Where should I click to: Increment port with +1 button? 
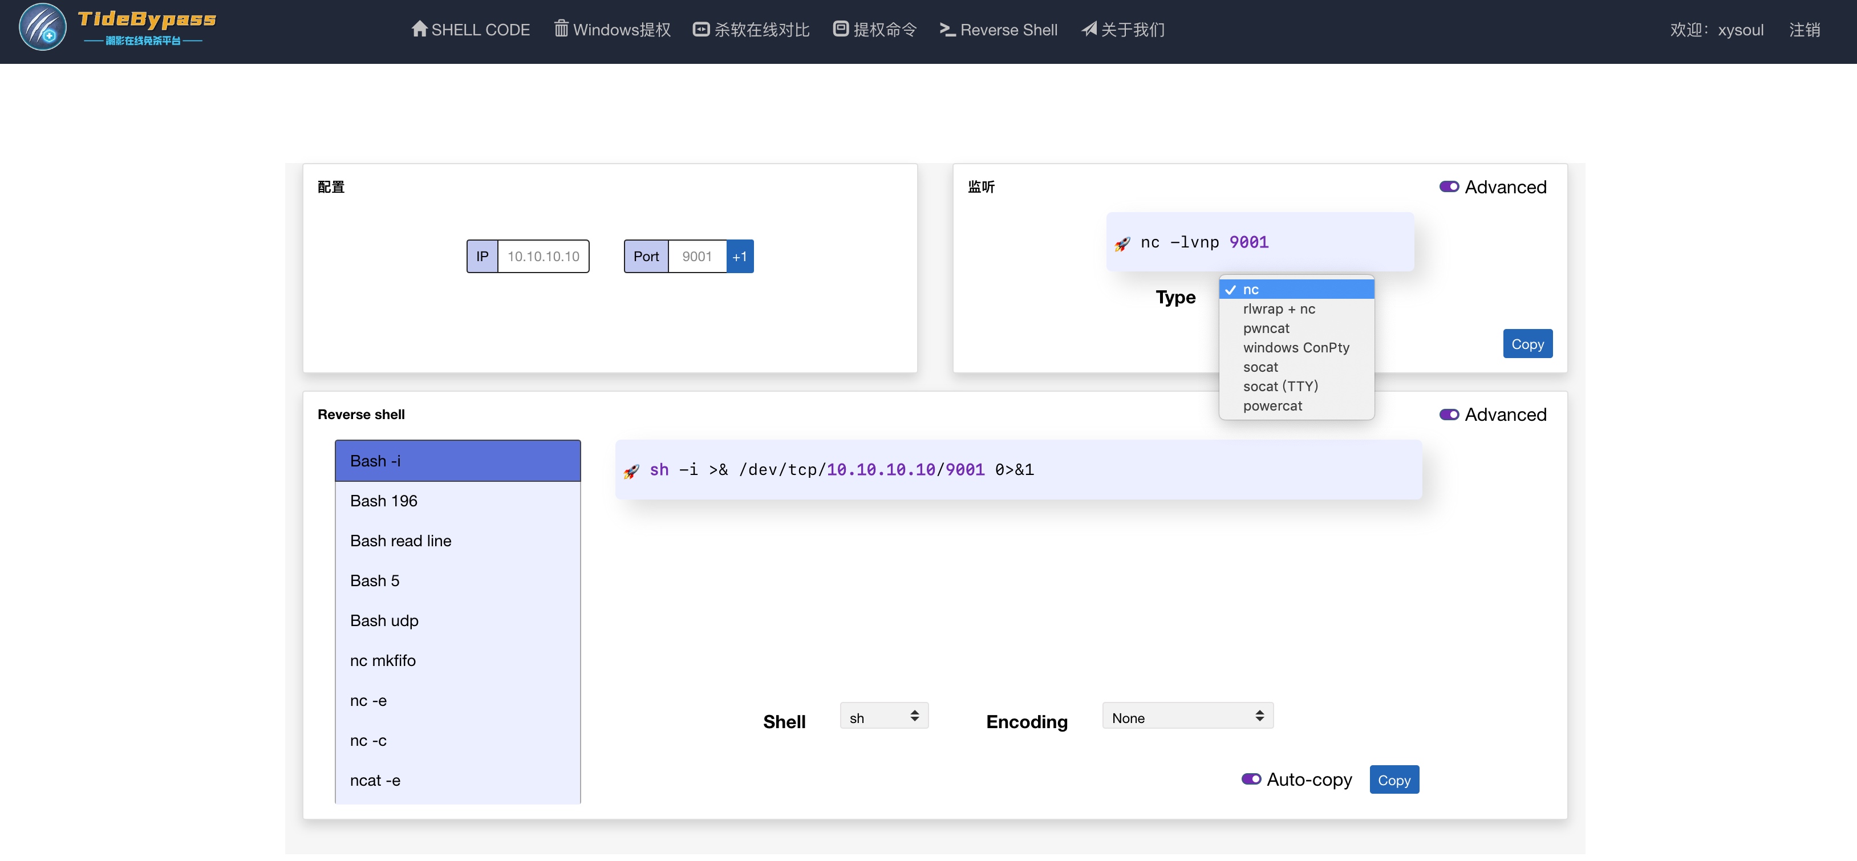pyautogui.click(x=740, y=257)
